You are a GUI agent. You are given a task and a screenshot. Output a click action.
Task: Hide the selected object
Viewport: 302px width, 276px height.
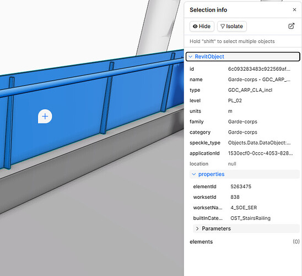202,26
